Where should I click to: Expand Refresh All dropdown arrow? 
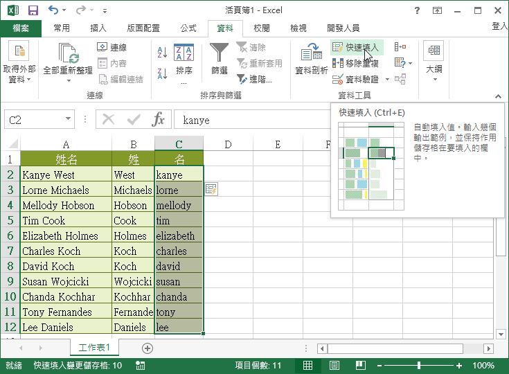coord(69,80)
